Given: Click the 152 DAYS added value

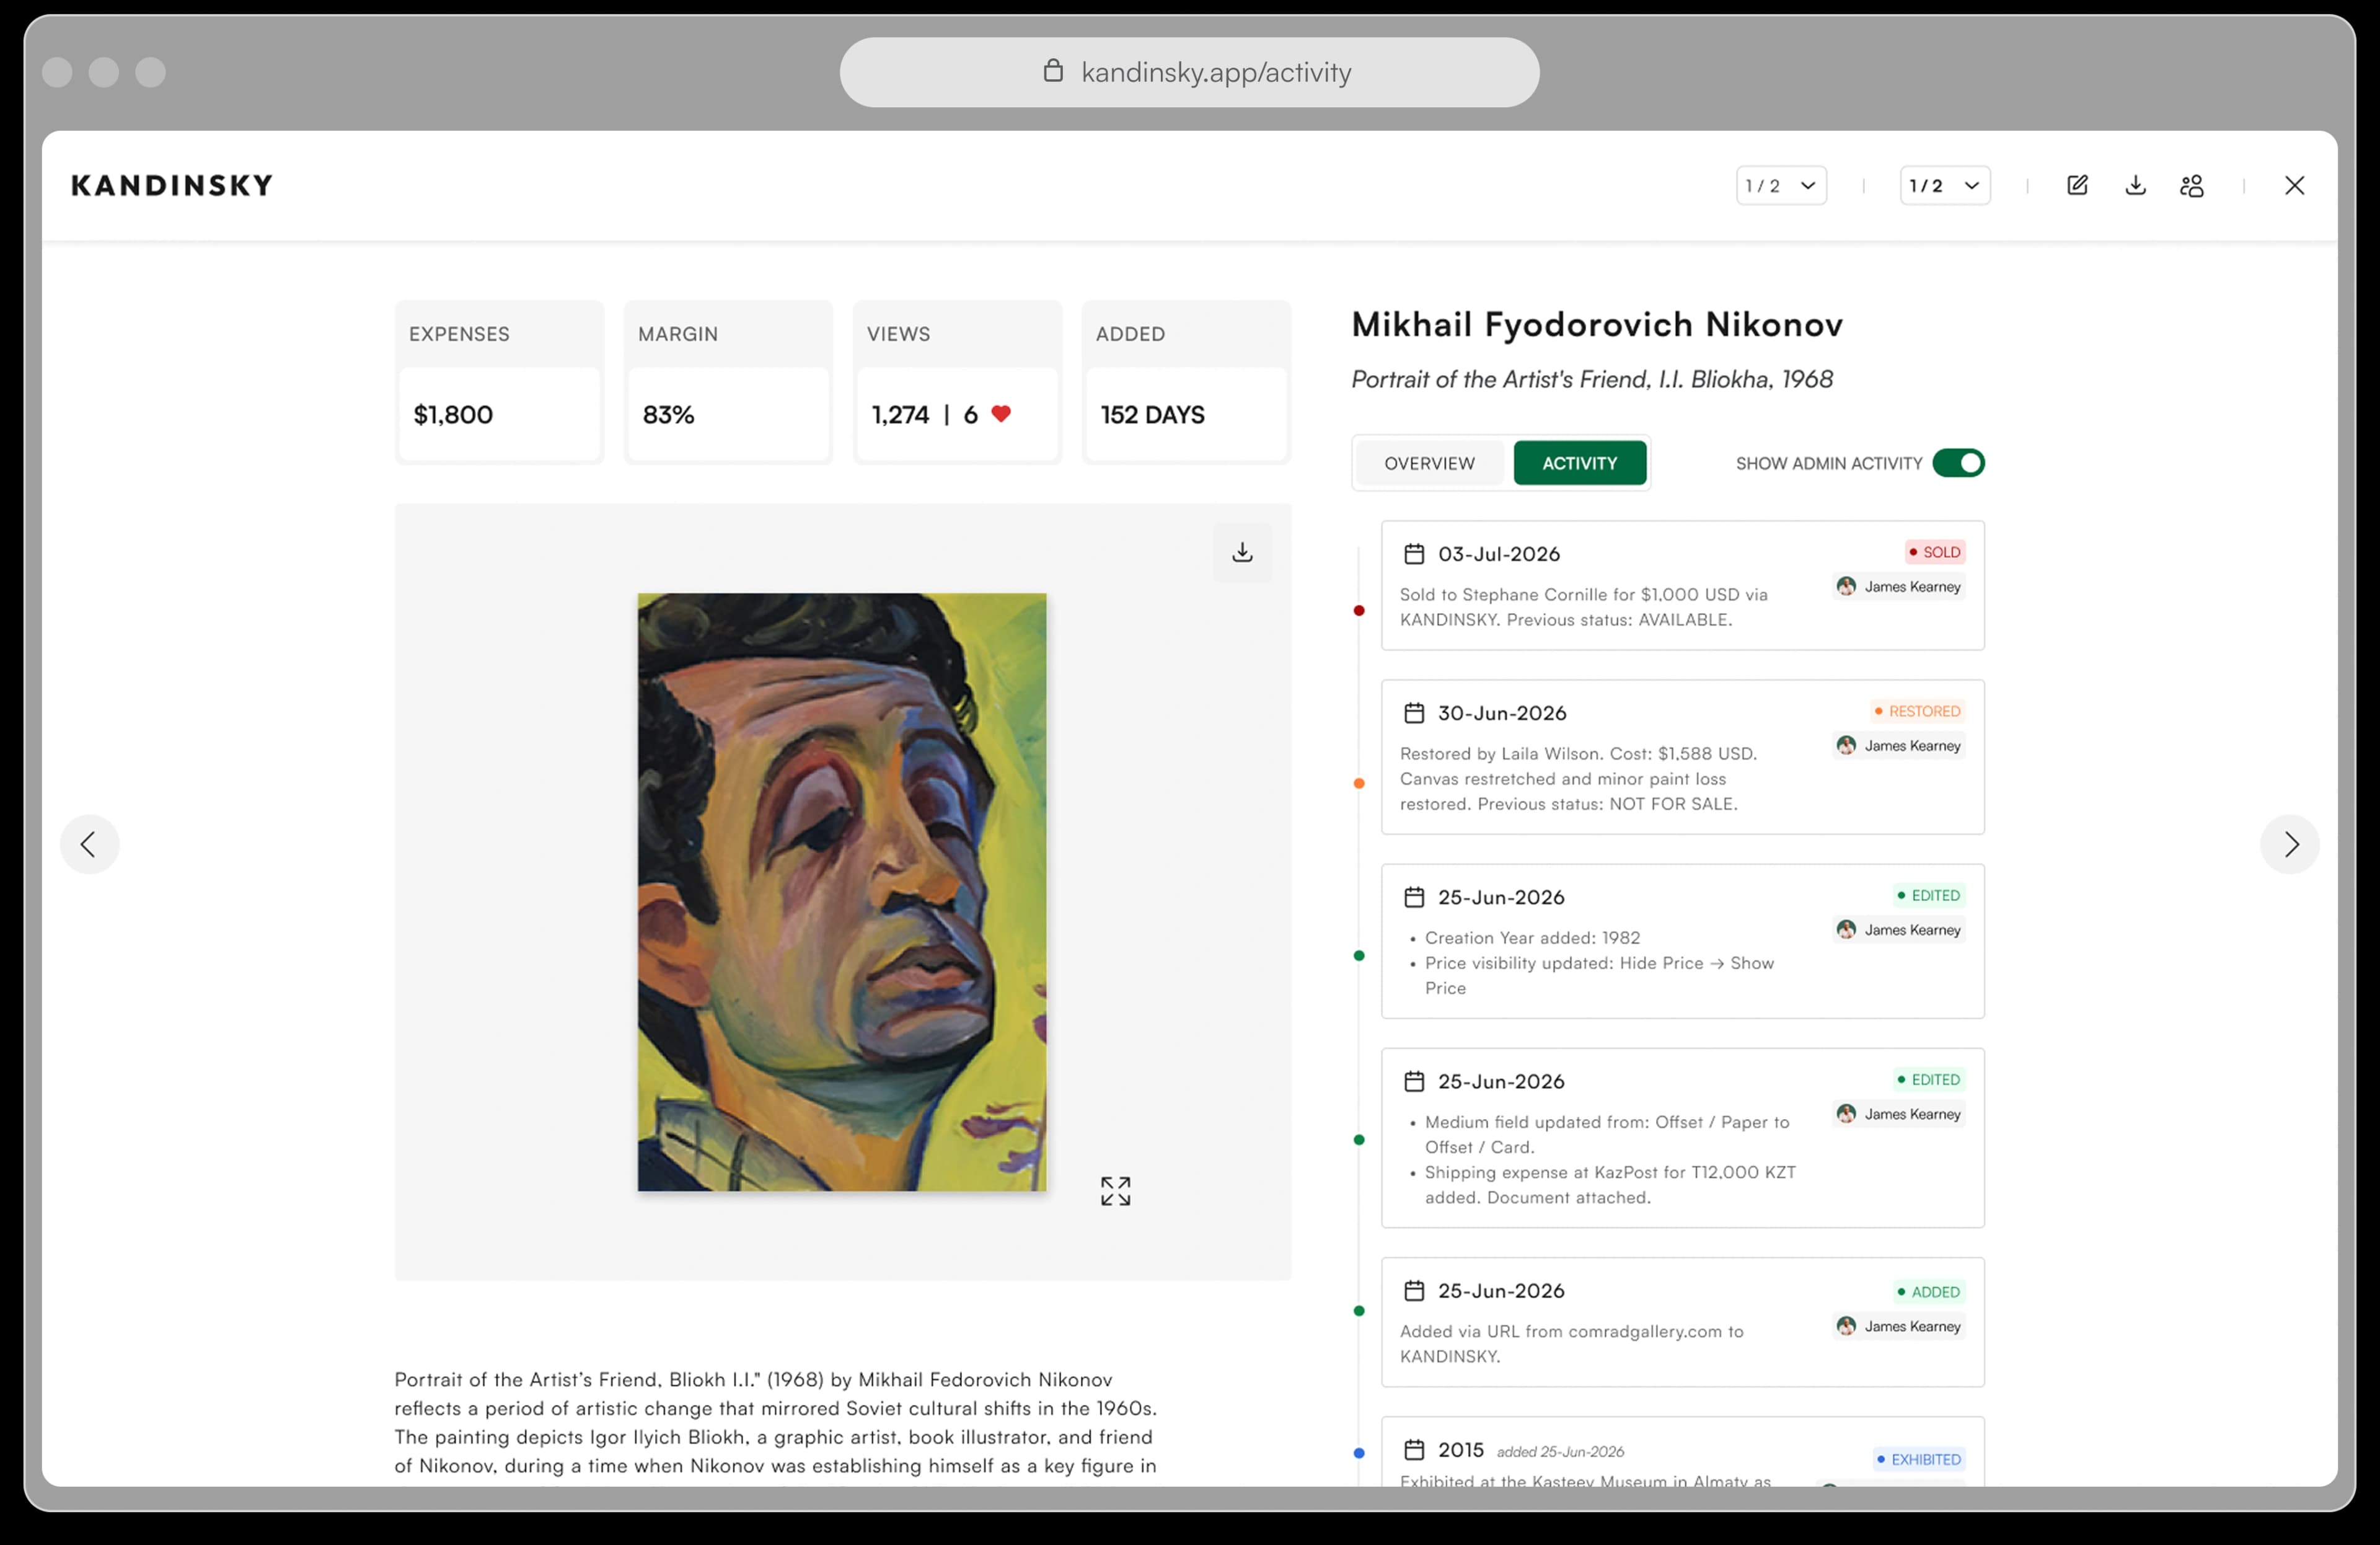Looking at the screenshot, I should pyautogui.click(x=1152, y=414).
